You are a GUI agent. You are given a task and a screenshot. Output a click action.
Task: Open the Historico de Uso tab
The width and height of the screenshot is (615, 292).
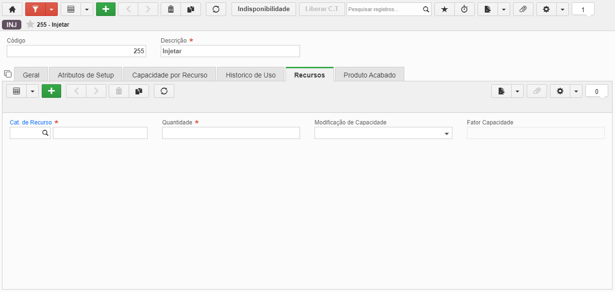251,75
